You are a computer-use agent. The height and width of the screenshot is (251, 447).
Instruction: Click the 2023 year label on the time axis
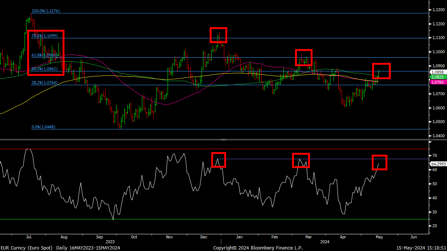110,242
